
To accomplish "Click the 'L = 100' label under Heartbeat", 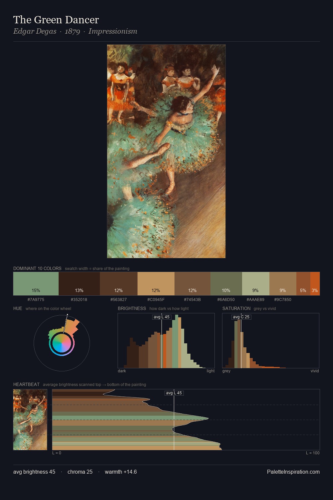I will [313, 453].
